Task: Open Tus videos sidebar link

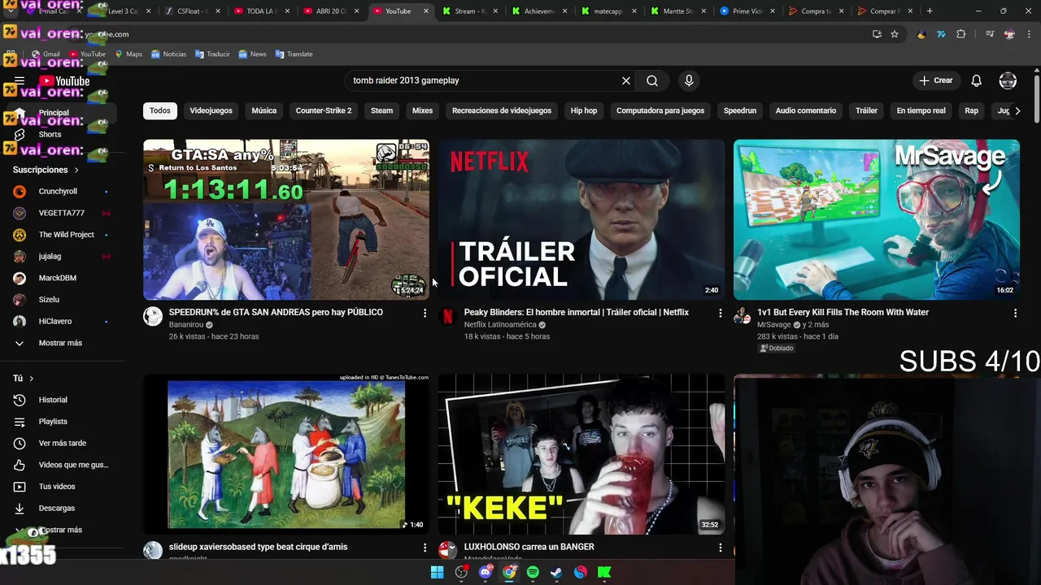Action: (x=57, y=487)
